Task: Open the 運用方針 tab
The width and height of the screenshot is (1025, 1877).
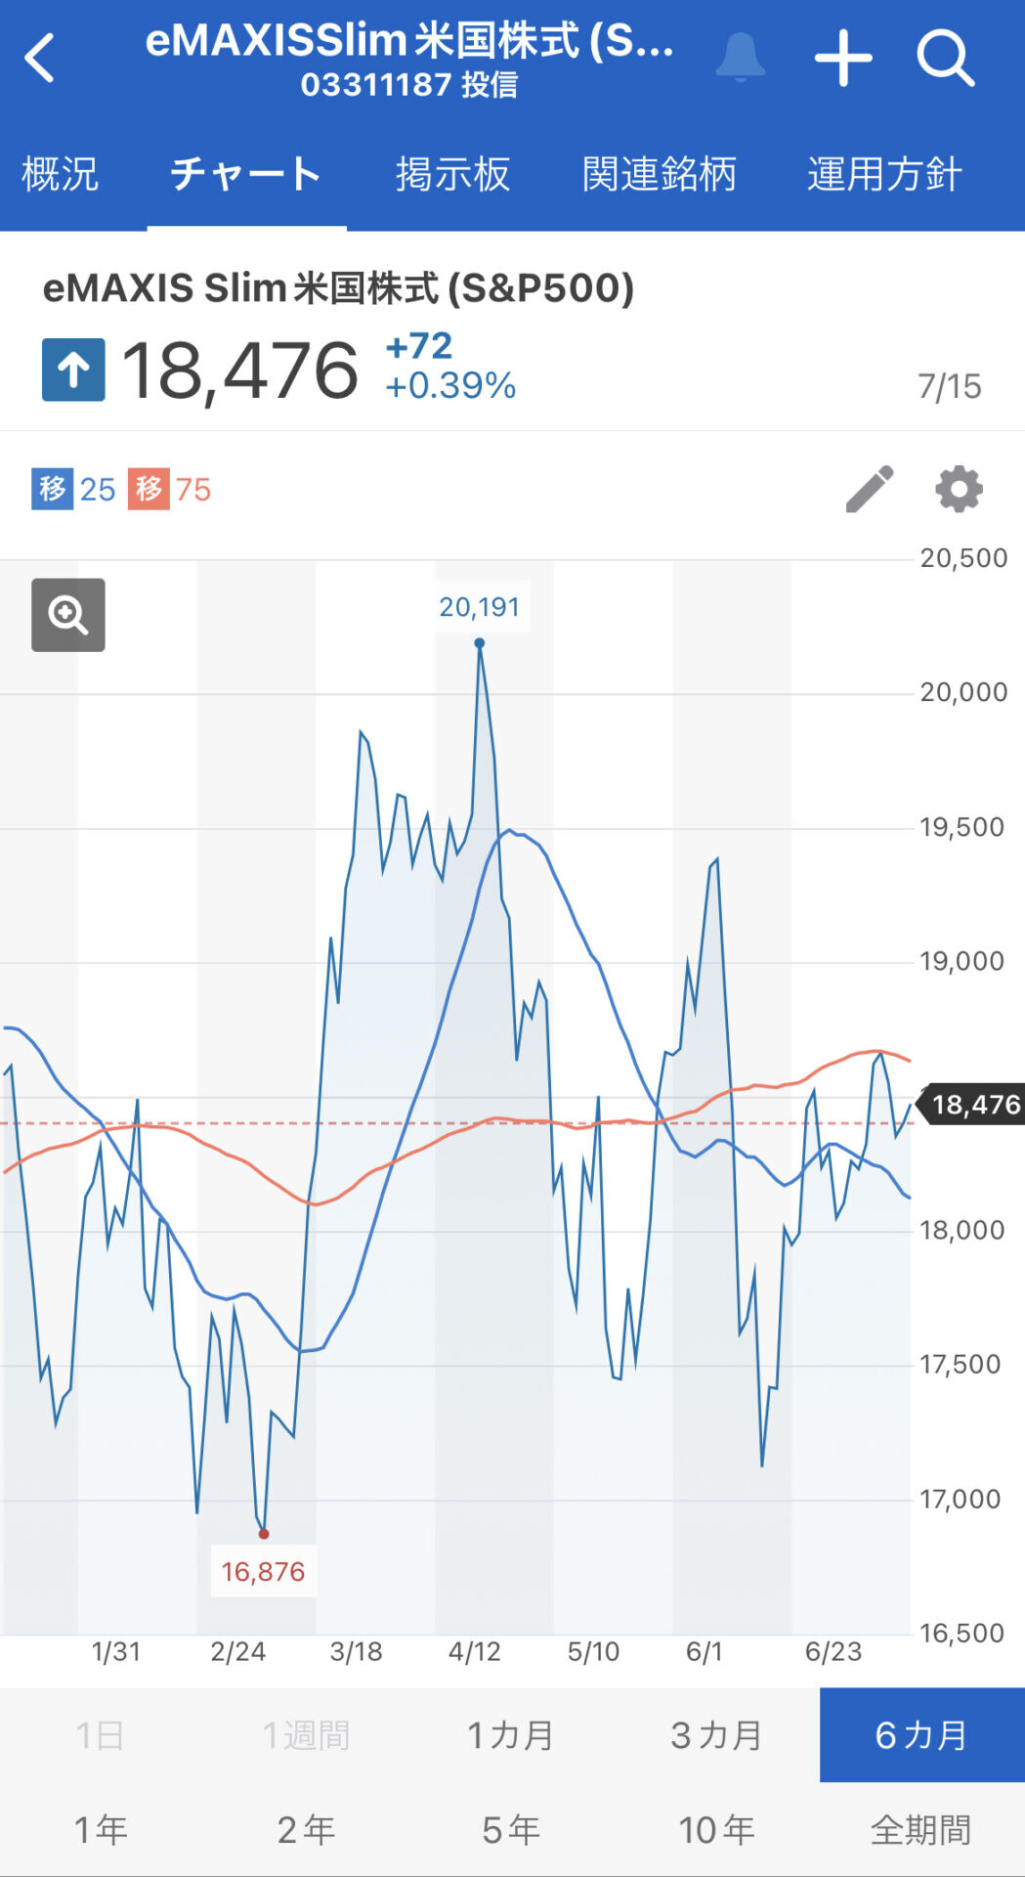Action: pyautogui.click(x=883, y=175)
